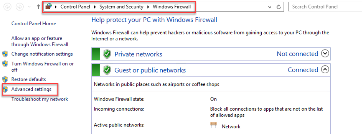Click the green shield icon beside Guest or public networks
Image resolution: width=362 pixels, height=134 pixels.
[x=107, y=70]
